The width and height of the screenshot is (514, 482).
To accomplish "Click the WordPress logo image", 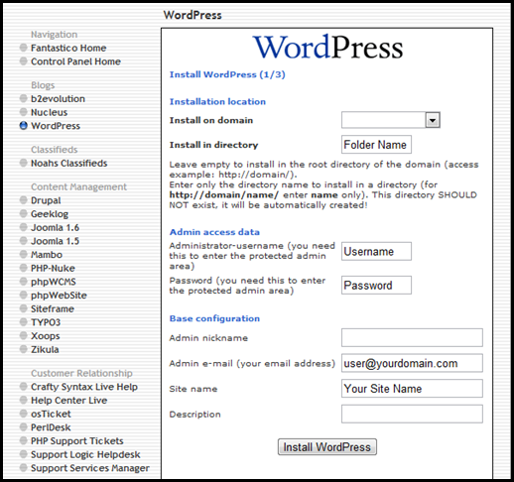I will point(327,47).
